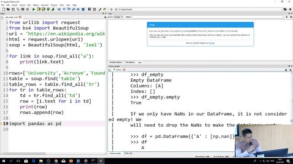Save all files using toolbar icon
293x164 pixels.
pyautogui.click(x=18, y=9)
